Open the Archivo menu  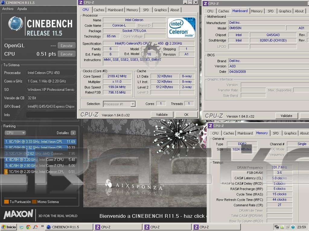8,9
